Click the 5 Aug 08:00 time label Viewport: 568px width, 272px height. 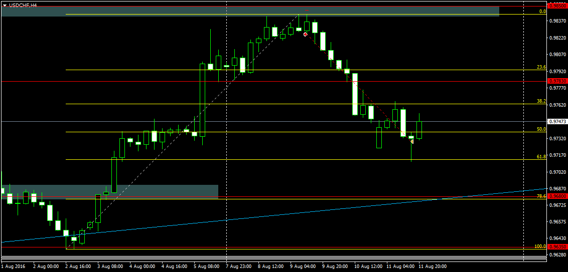(207, 266)
